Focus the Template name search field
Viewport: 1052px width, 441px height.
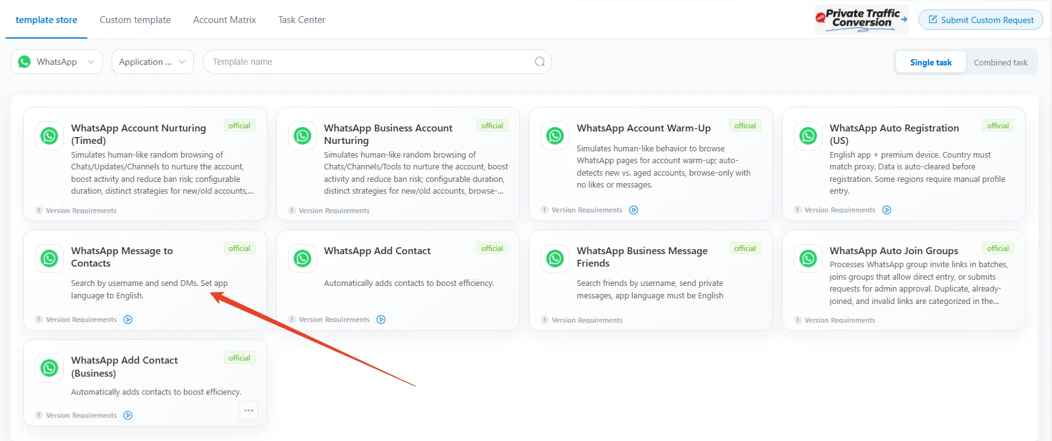377,62
